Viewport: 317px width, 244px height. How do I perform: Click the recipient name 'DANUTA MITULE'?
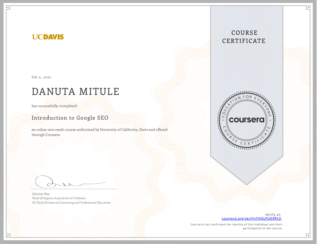(x=76, y=92)
